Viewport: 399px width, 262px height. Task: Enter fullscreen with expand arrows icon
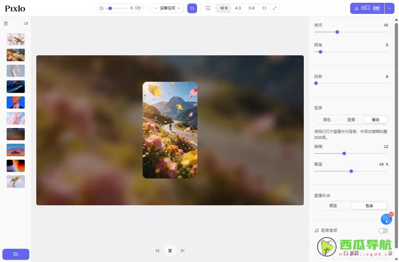click(274, 8)
